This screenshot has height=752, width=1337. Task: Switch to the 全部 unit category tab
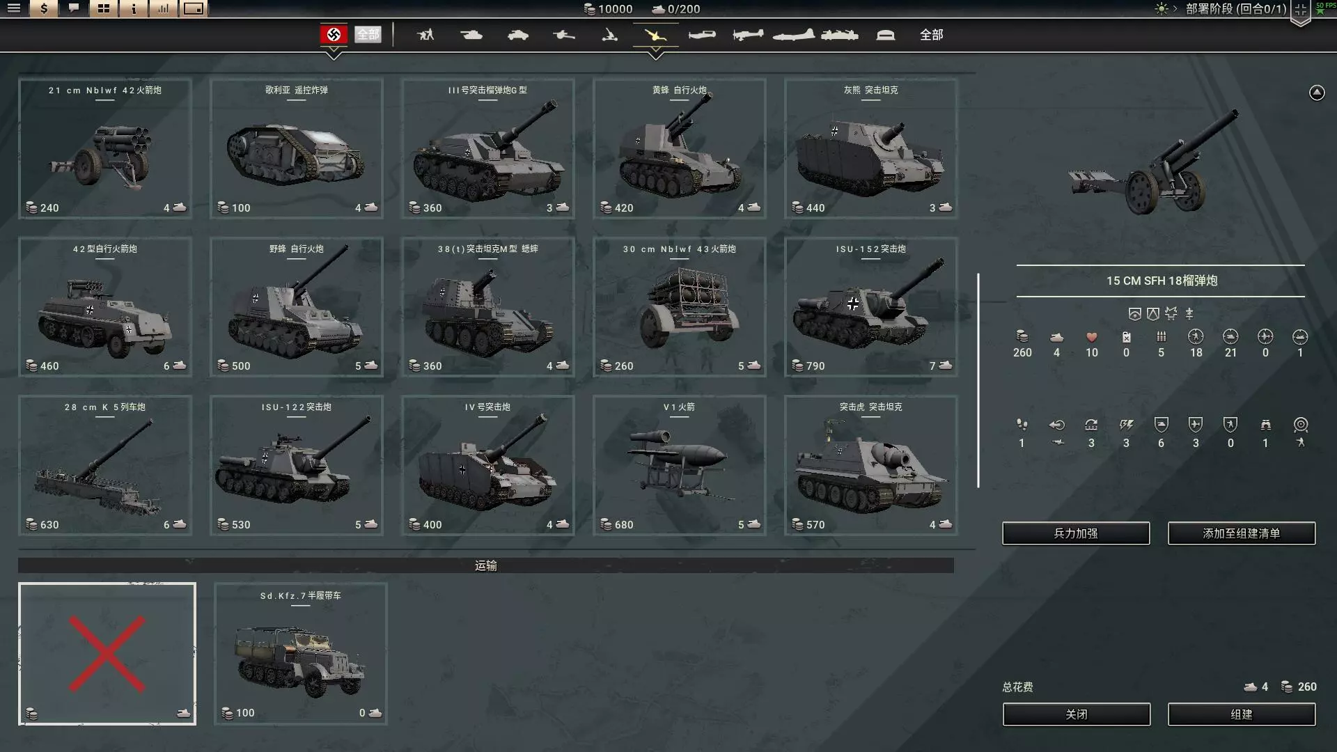pyautogui.click(x=931, y=34)
